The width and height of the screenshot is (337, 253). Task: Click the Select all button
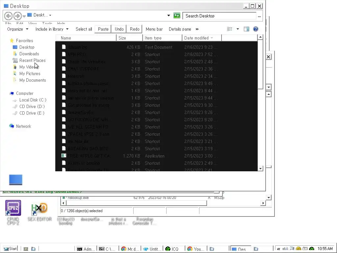84,29
